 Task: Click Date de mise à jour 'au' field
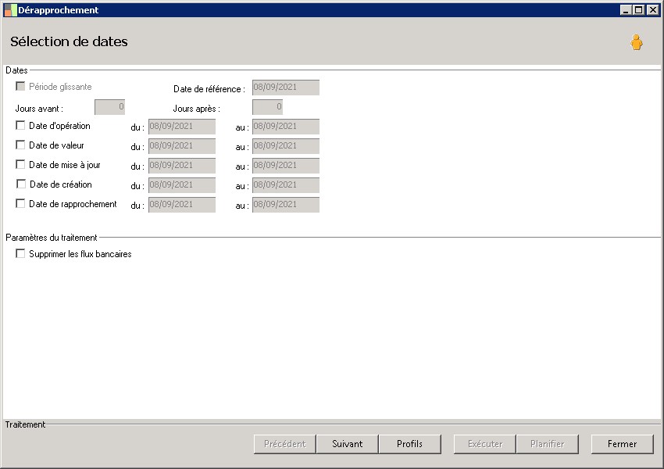286,165
